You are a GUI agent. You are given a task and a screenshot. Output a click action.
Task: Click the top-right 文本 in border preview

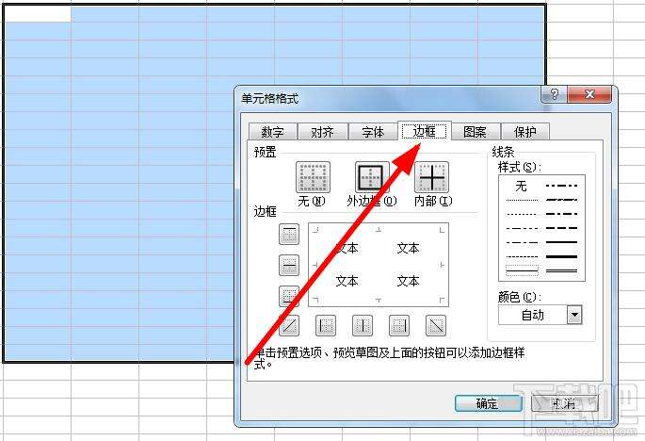(408, 248)
